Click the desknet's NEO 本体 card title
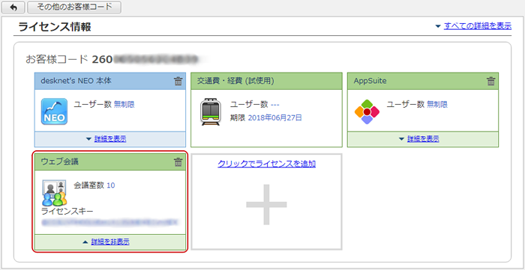The width and height of the screenshot is (525, 270). (x=76, y=81)
